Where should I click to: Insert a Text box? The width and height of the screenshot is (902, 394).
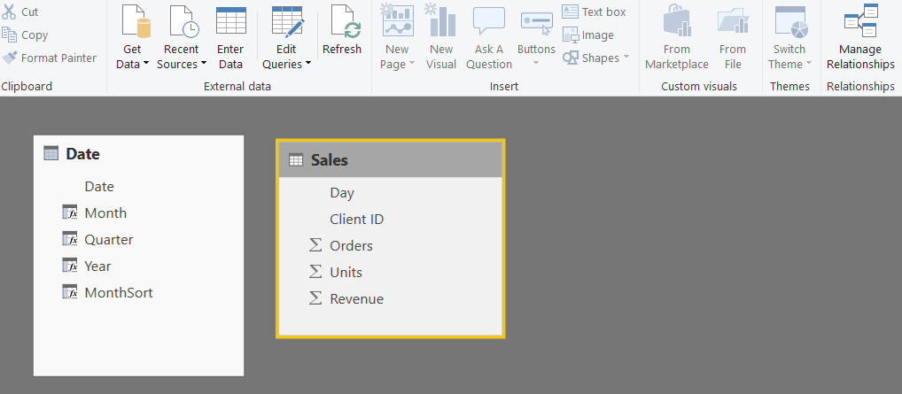(594, 12)
